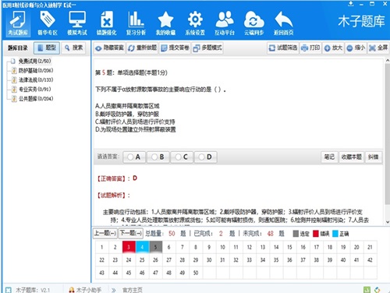Image resolution: width=390 pixels, height=293 pixels.
Task: Switch to the 题型 tab in sidebar
Action: 47,48
